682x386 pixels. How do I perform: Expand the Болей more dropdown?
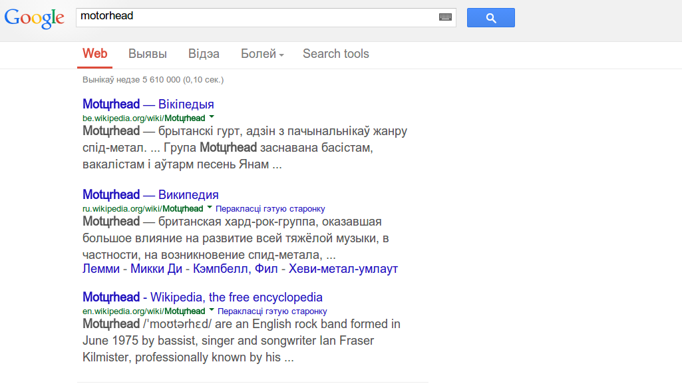pos(262,54)
